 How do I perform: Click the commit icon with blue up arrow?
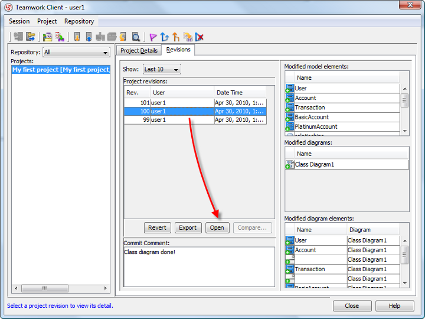coord(89,37)
